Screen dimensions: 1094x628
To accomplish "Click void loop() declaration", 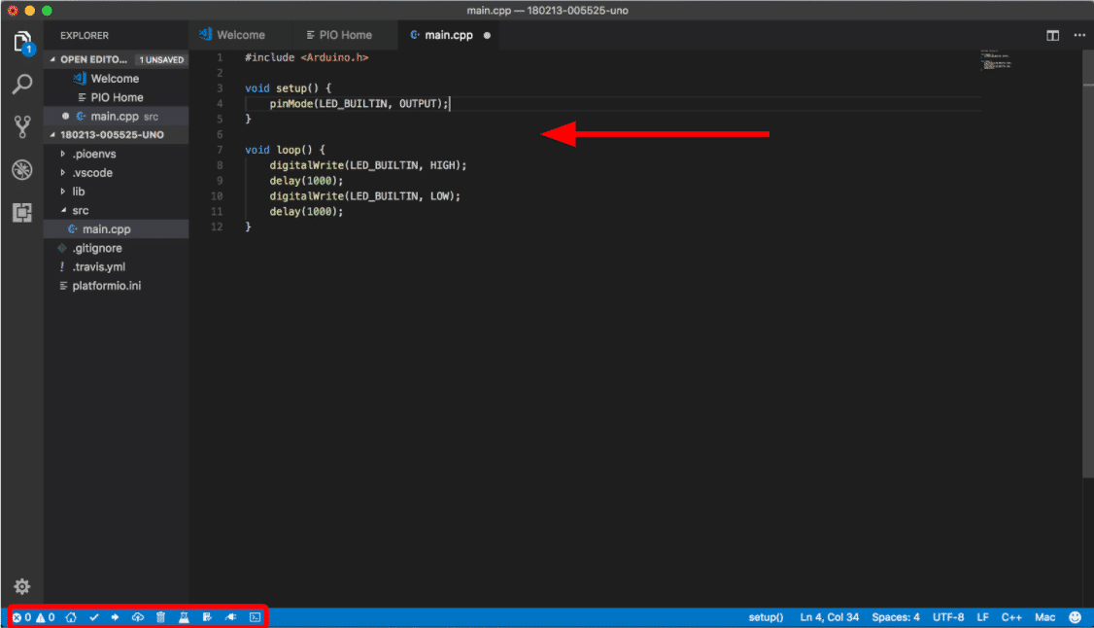I will click(285, 150).
